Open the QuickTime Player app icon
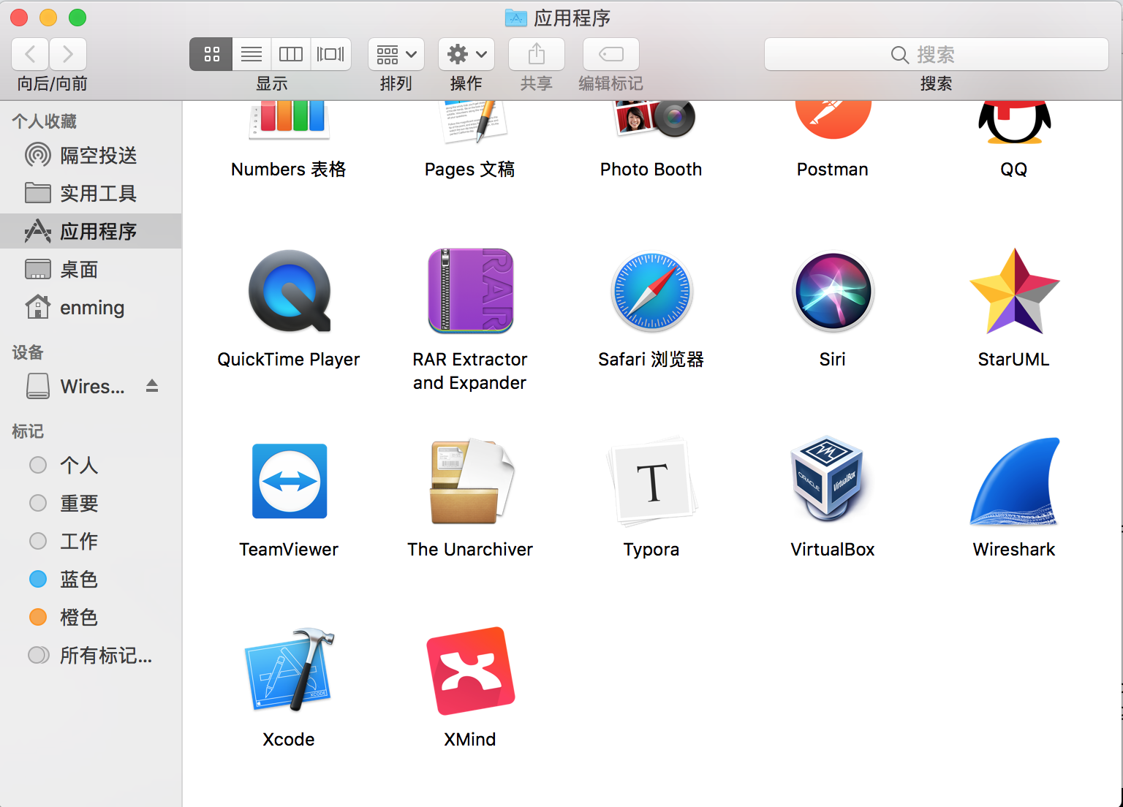The width and height of the screenshot is (1123, 807). coord(290,291)
